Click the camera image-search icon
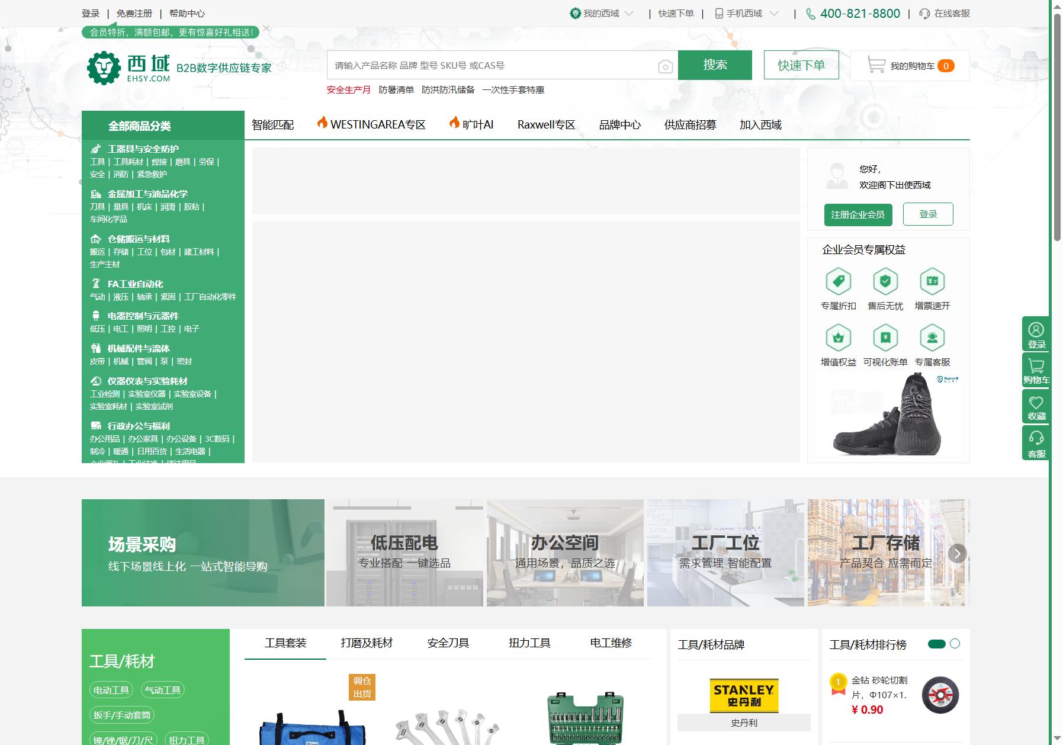This screenshot has height=745, width=1063. point(665,66)
